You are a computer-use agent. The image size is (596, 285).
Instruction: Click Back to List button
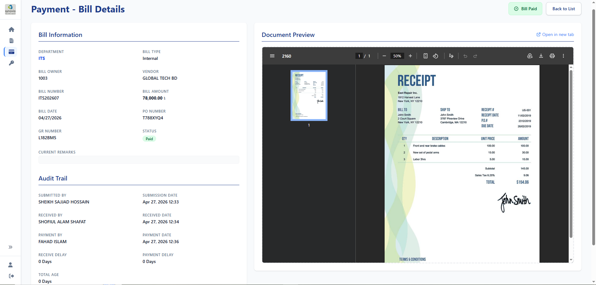coord(563,9)
